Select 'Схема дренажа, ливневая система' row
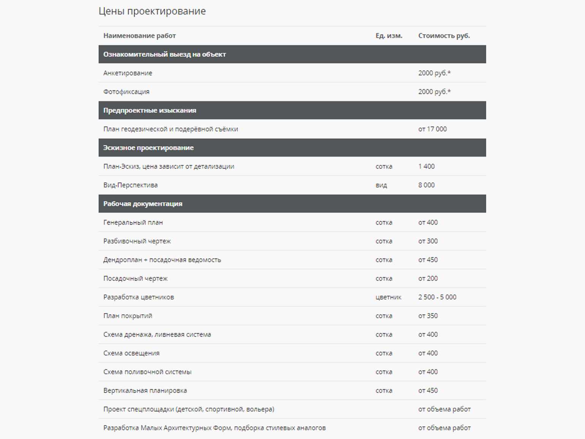The width and height of the screenshot is (585, 439). coord(157,334)
